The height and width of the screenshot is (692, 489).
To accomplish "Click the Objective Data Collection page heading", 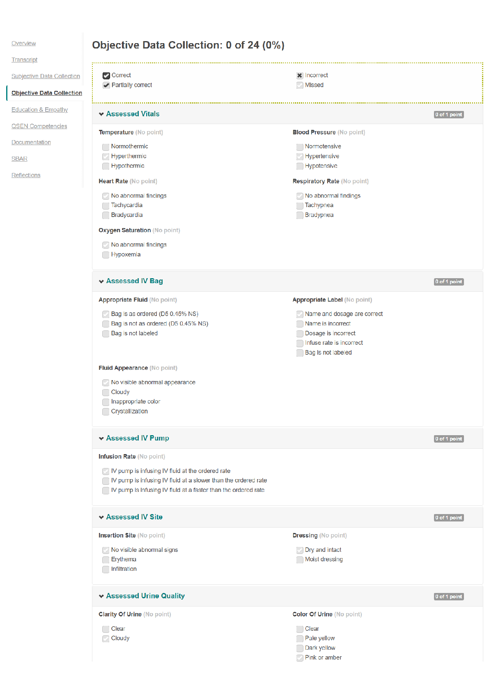I will pos(188,45).
